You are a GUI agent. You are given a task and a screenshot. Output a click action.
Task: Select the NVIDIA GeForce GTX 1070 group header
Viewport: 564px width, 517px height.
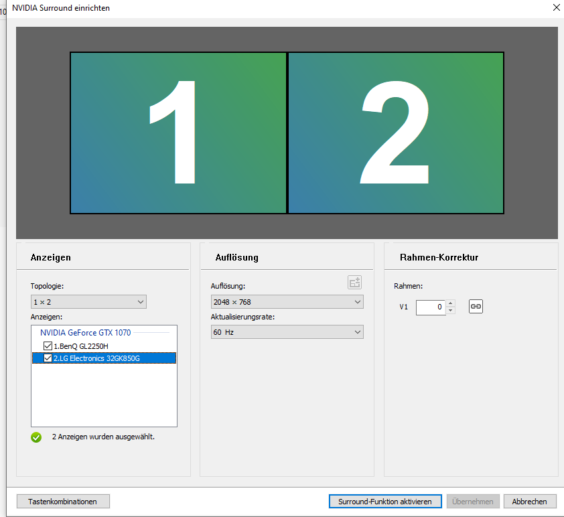click(85, 333)
